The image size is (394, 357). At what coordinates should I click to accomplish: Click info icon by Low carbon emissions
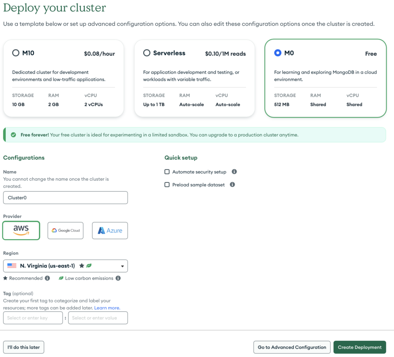click(118, 278)
